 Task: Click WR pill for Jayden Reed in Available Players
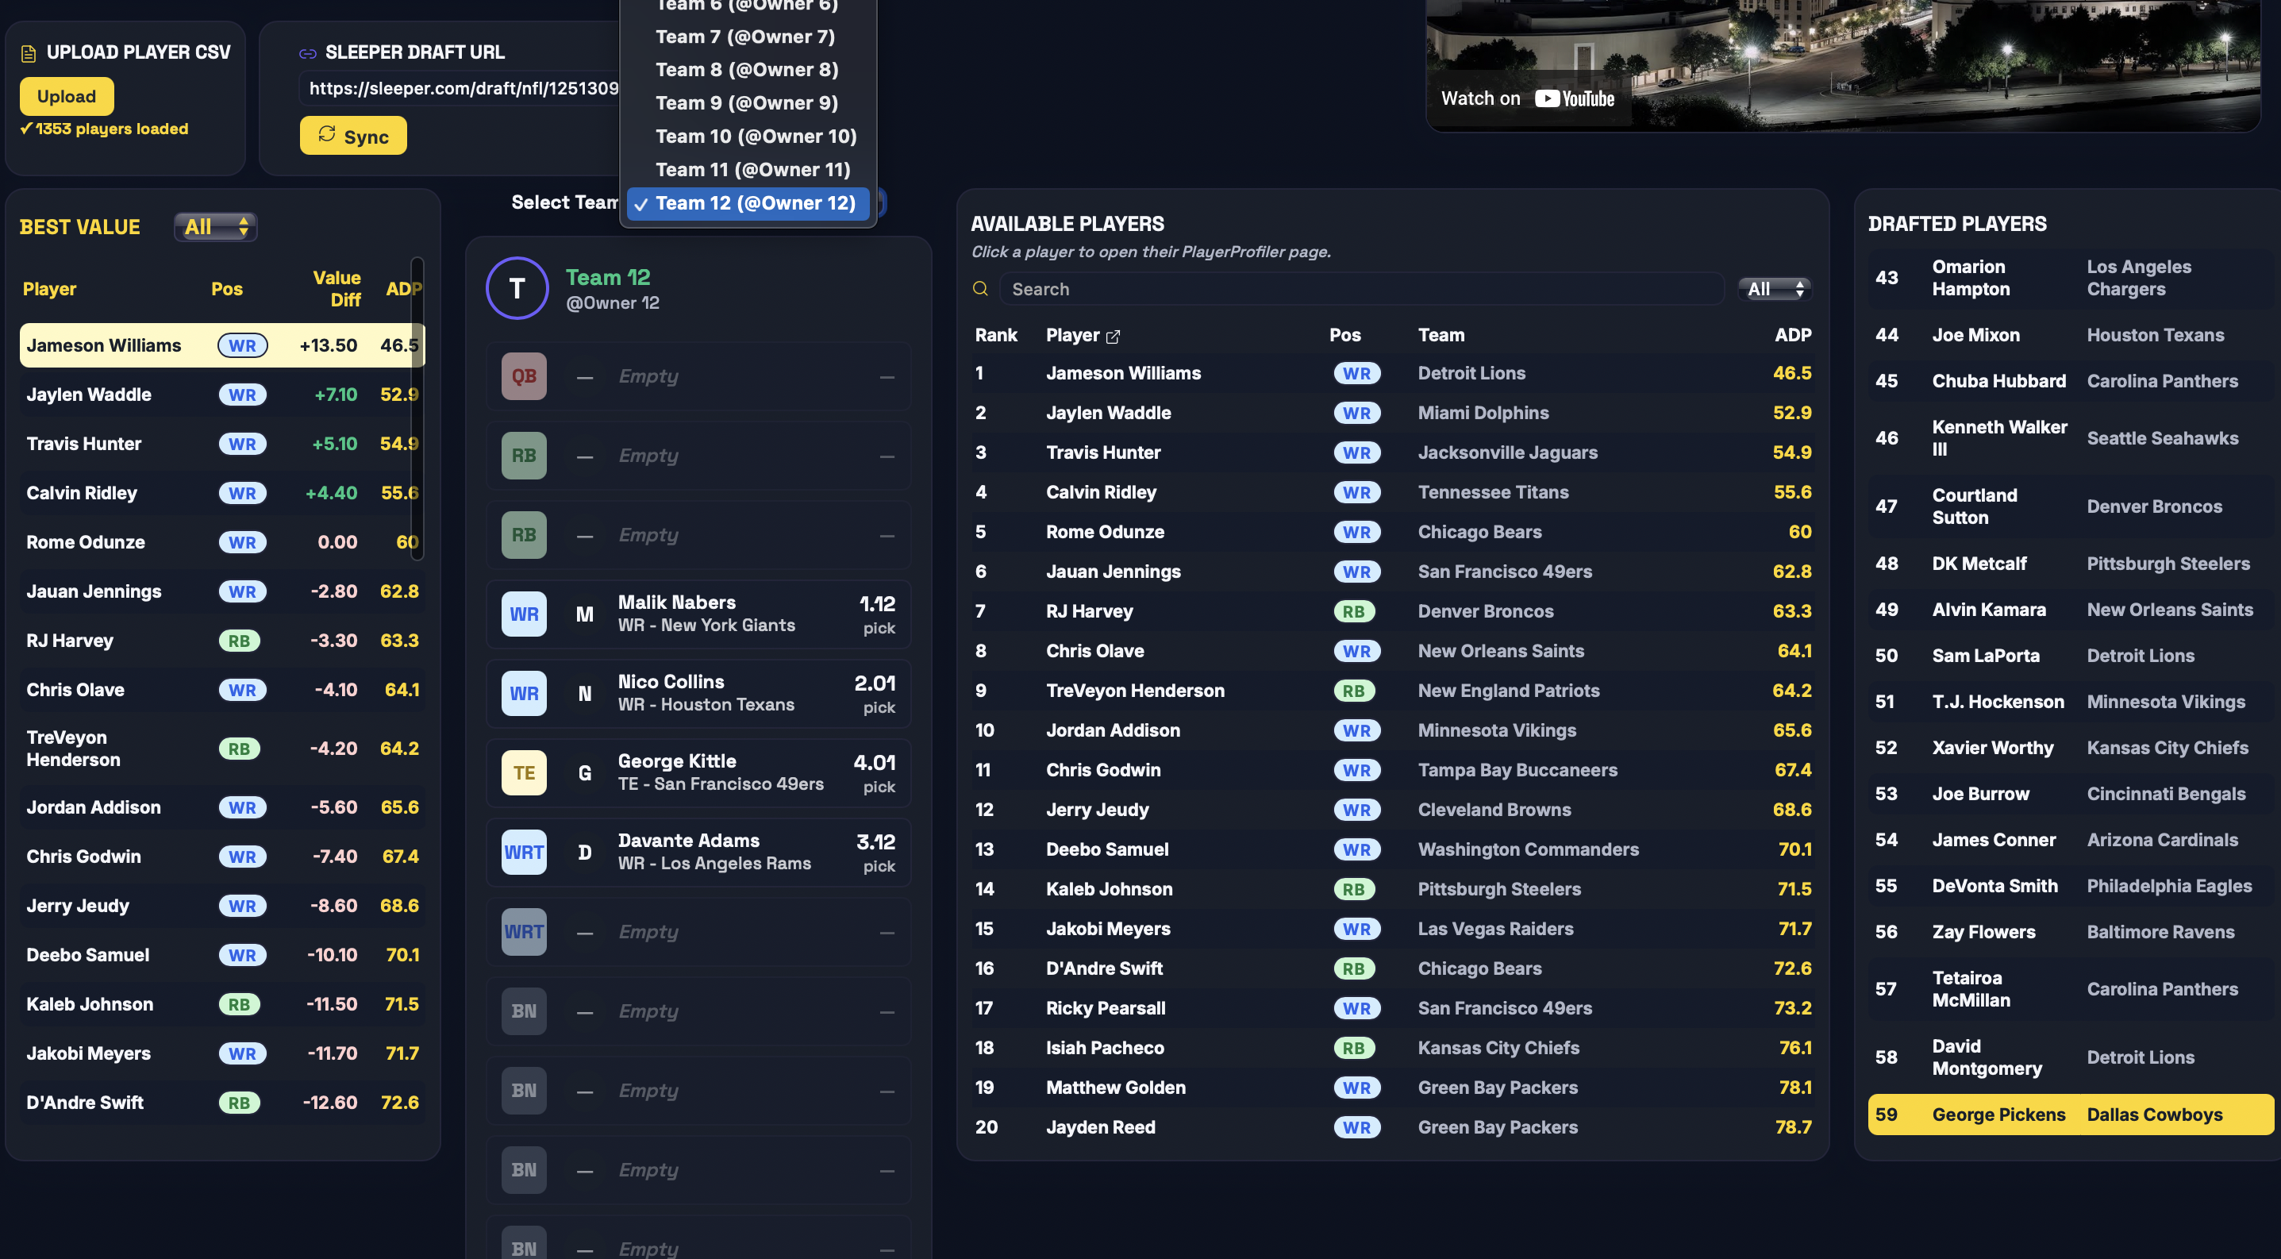[1356, 1128]
